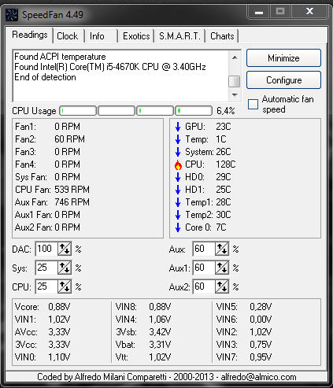Click the 'Sys Fan: 0 RPM' reading
The height and width of the screenshot is (388, 333).
[x=47, y=177]
